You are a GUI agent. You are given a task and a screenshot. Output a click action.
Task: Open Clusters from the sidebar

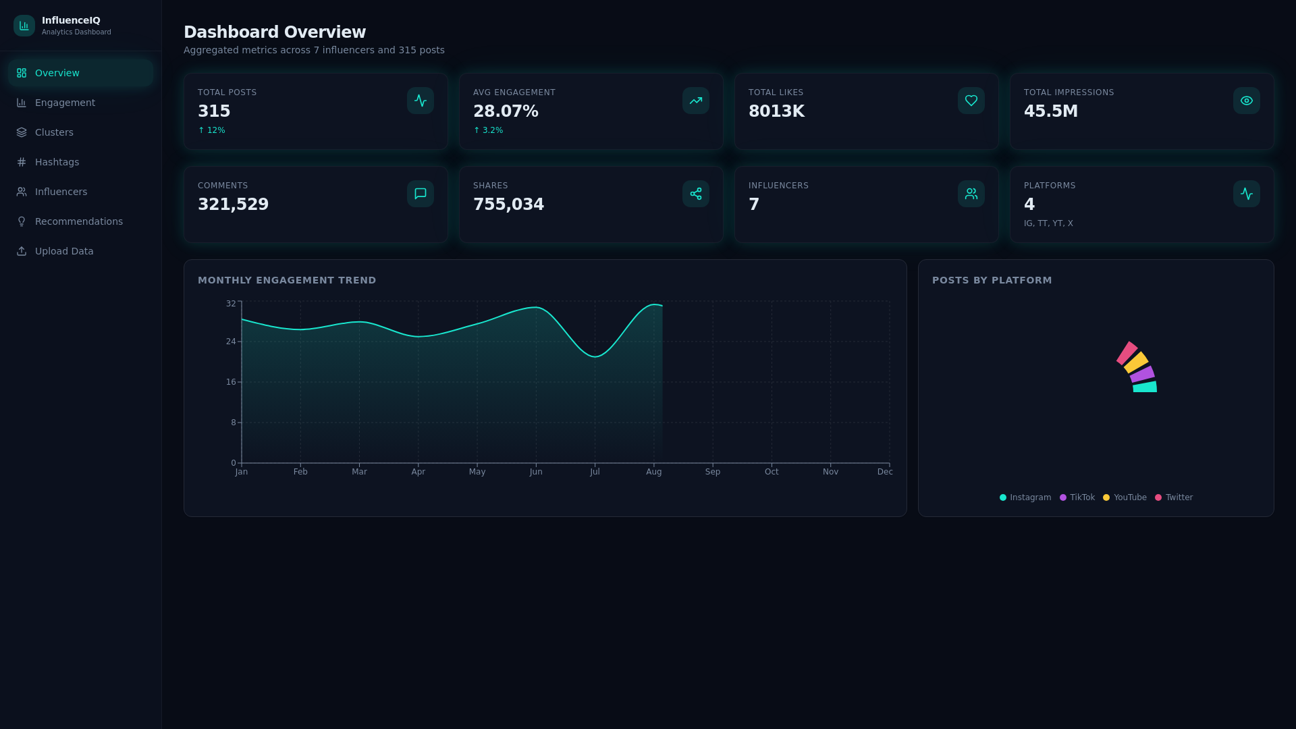[80, 132]
